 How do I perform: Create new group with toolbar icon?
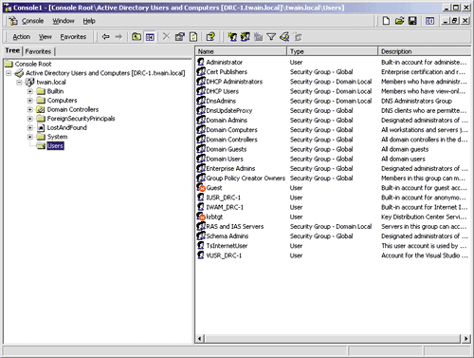click(246, 37)
